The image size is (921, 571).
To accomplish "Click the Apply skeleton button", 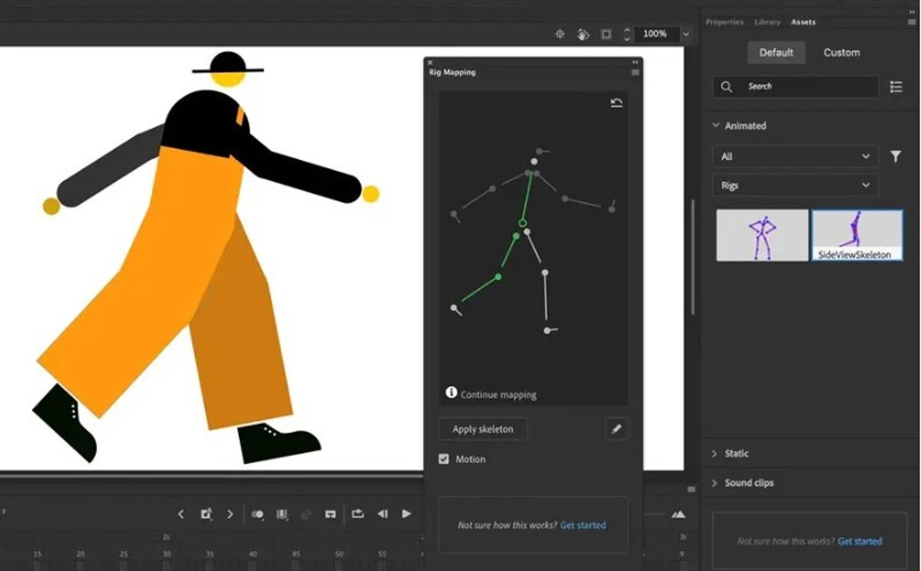I will click(483, 429).
